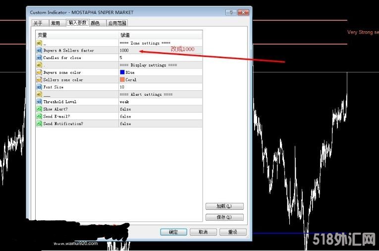Select the coral Sellers zone color swatch
Viewport: 379px width, 251px height.
pos(122,79)
